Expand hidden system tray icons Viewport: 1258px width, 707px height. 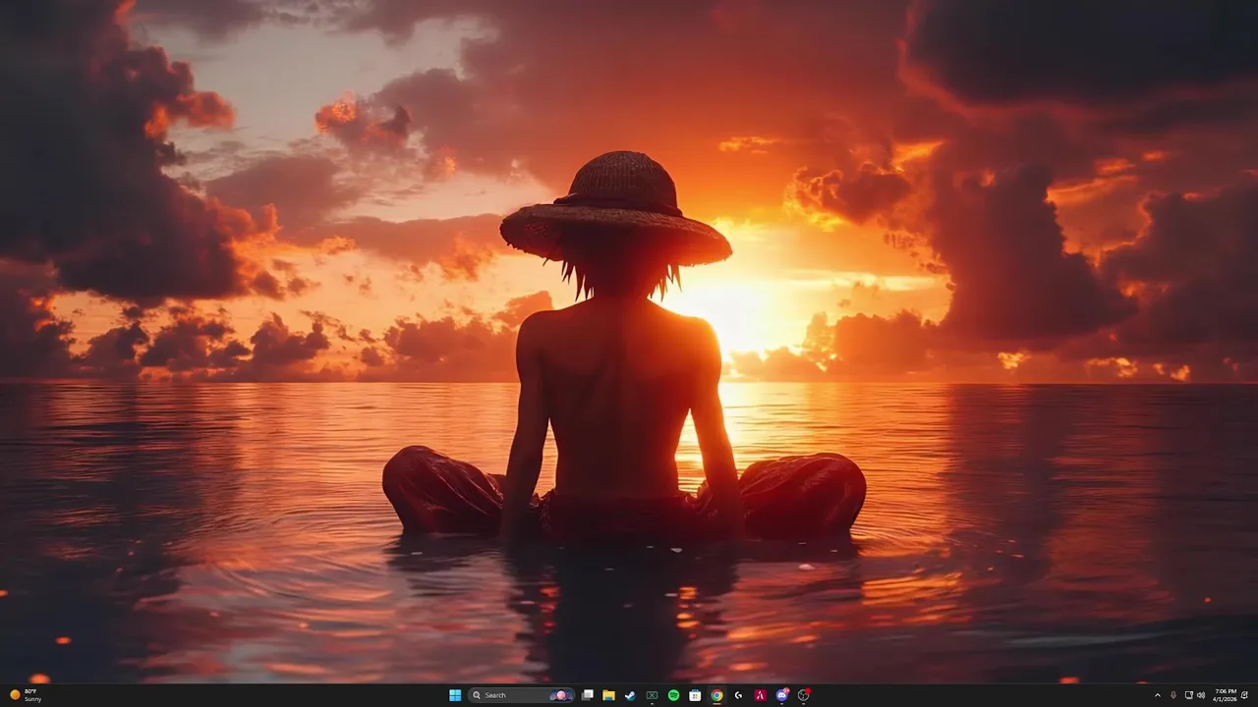click(x=1158, y=695)
